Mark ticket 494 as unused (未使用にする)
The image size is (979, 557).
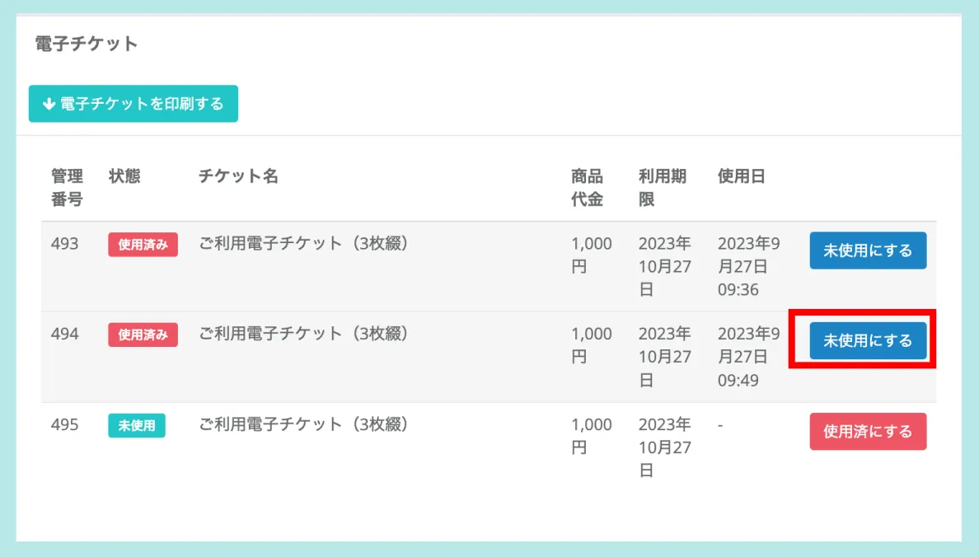868,340
